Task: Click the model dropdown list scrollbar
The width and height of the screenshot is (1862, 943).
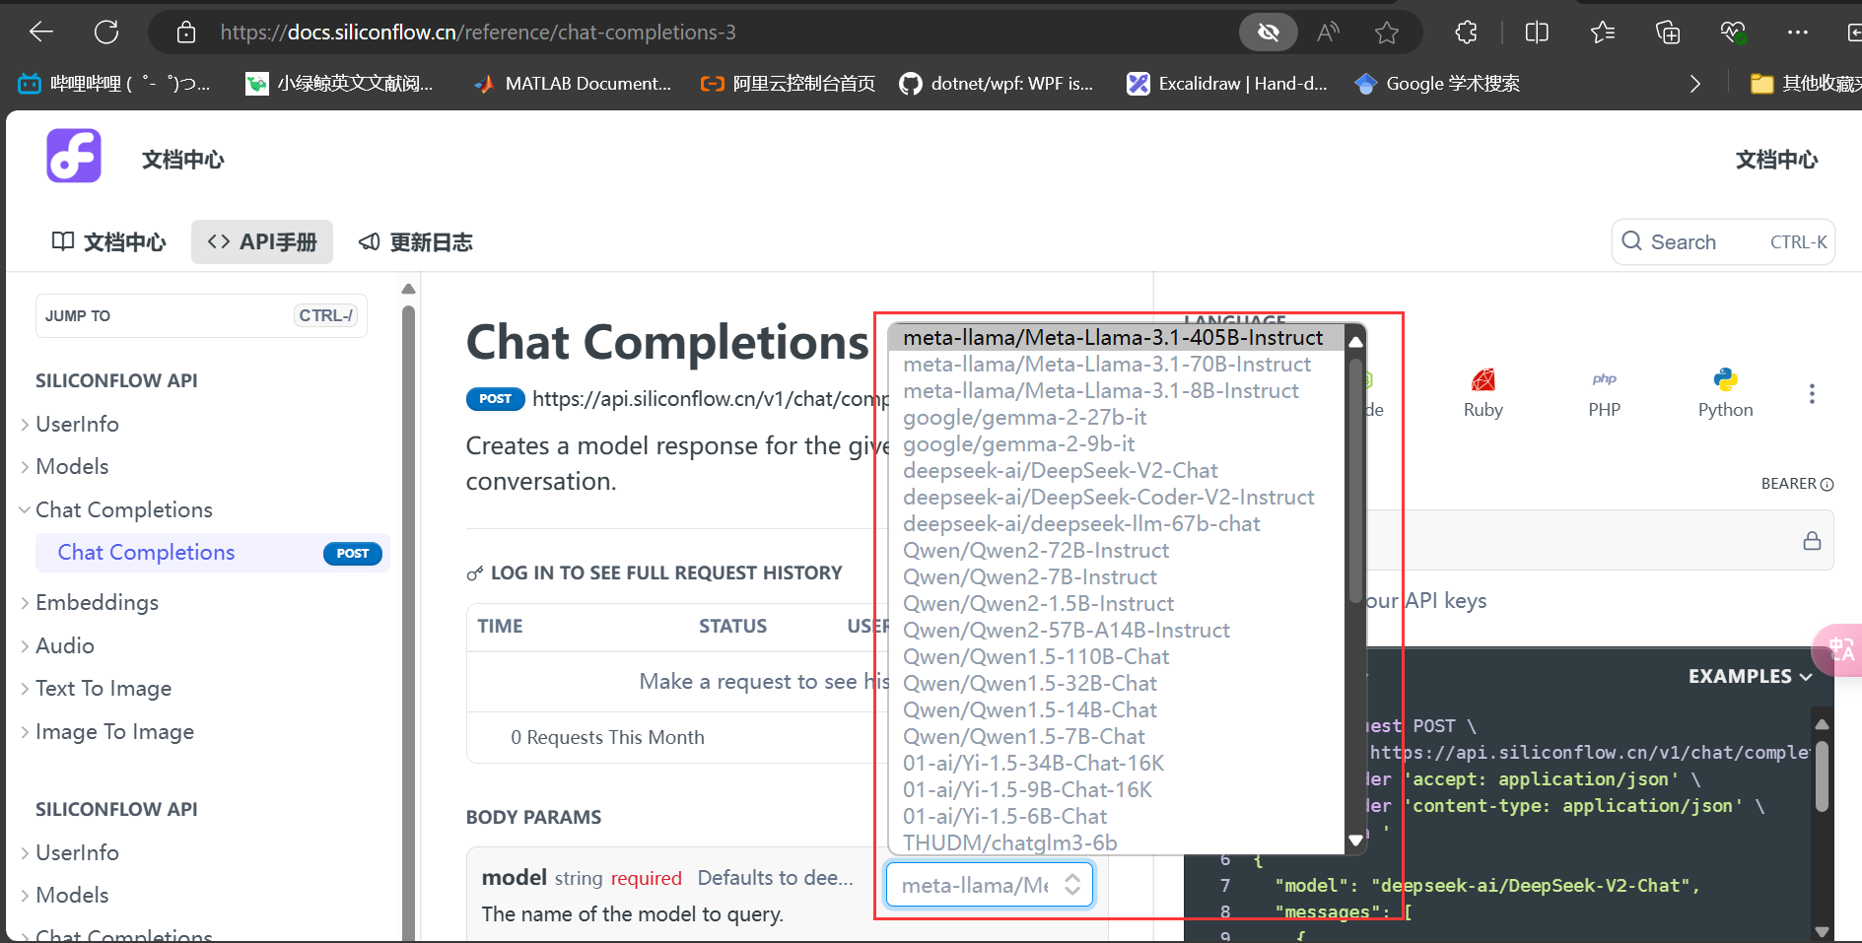Action: pos(1355,483)
